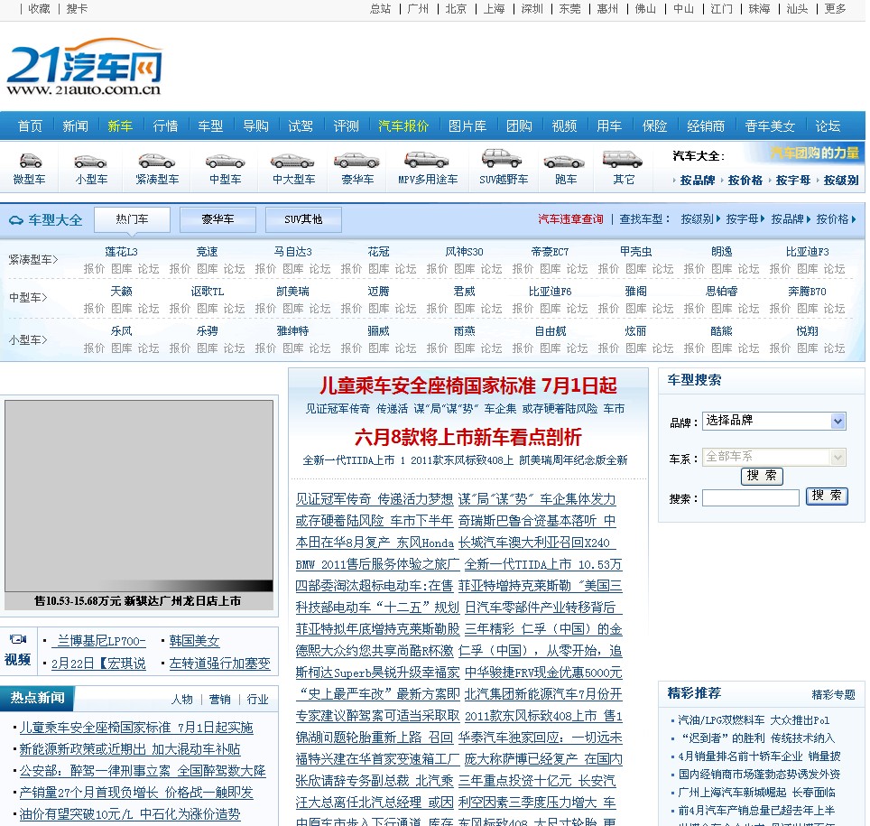The width and height of the screenshot is (870, 826).
Task: Click the 小型车 car icon
Action: tap(90, 162)
